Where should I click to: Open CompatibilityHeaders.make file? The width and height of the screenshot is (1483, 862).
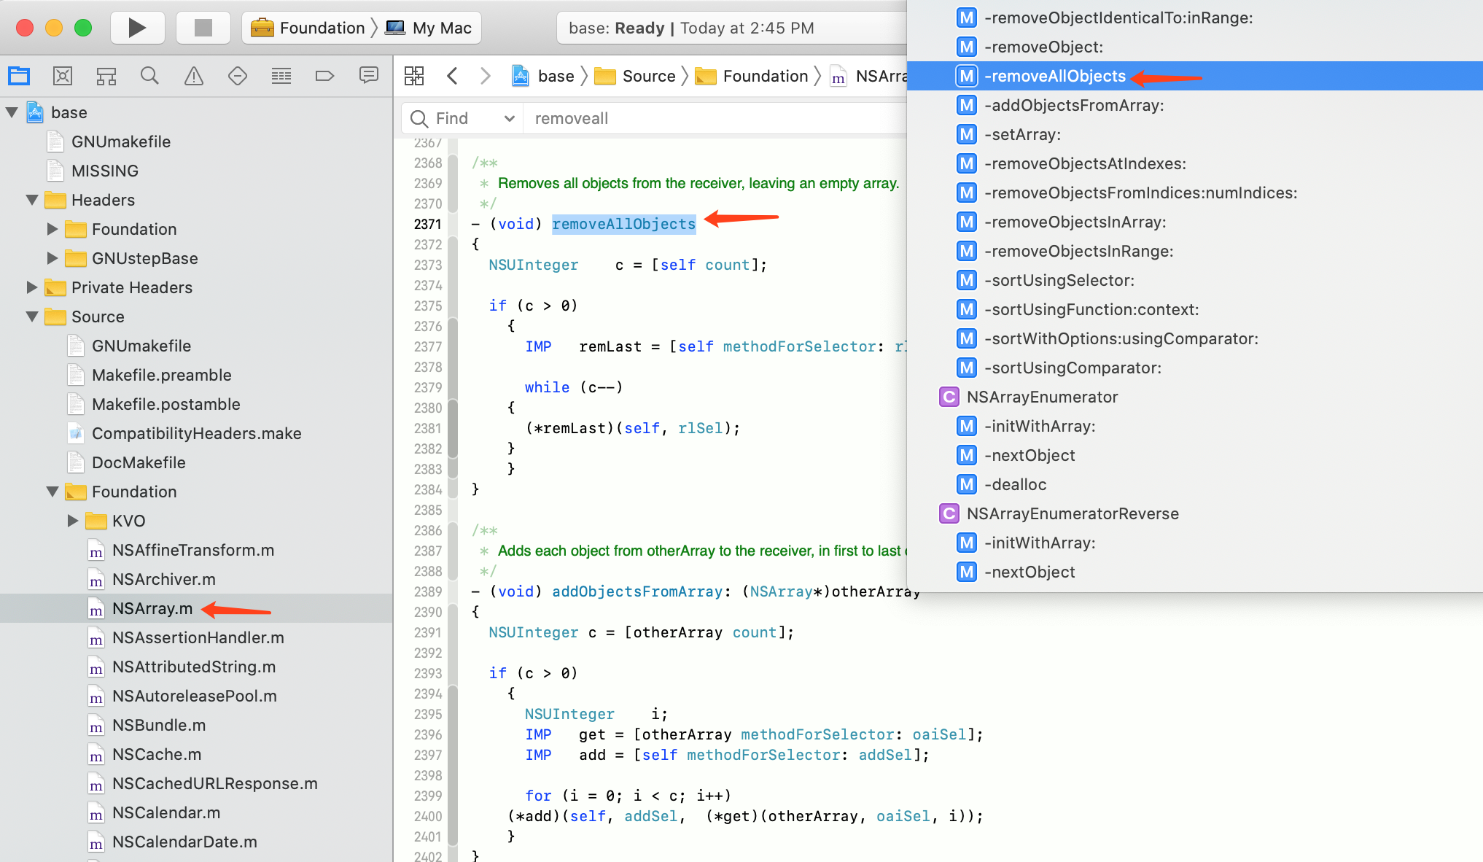click(x=196, y=433)
